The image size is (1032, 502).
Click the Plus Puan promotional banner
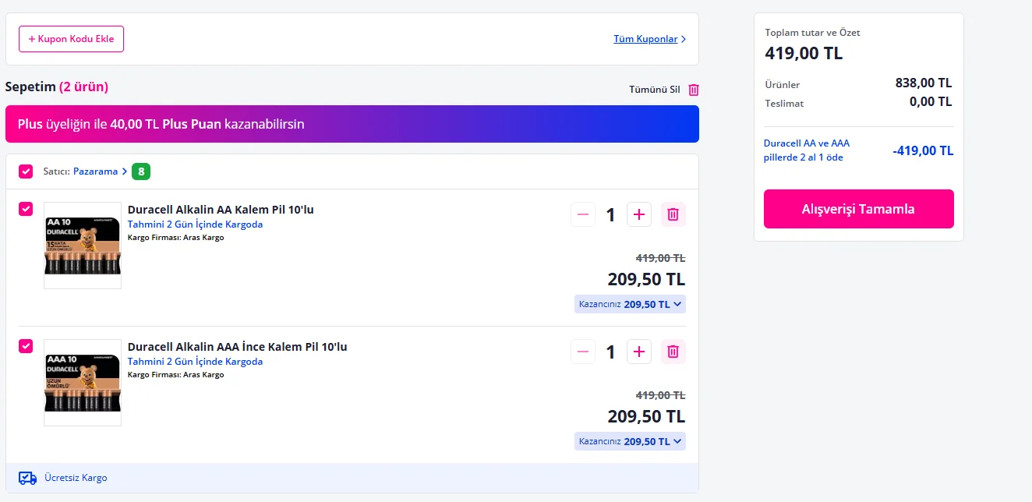352,124
